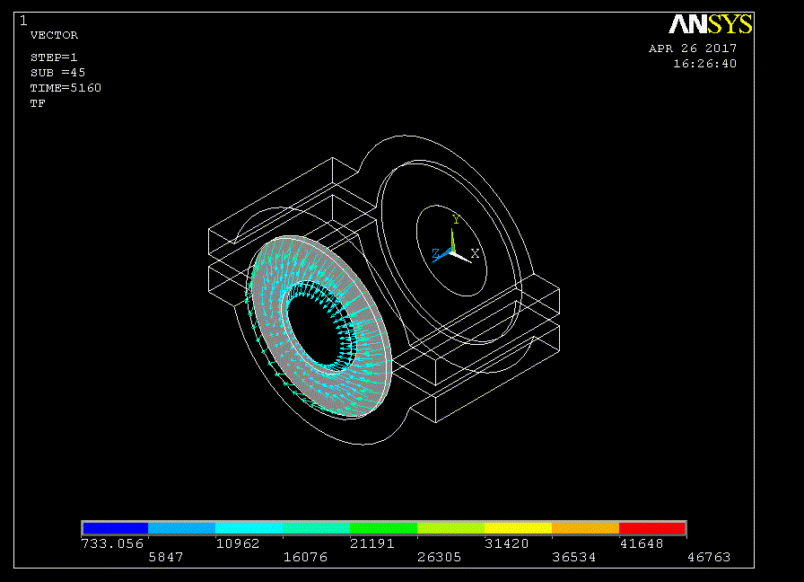Click the legend value 10962
The width and height of the screenshot is (804, 582).
(238, 543)
